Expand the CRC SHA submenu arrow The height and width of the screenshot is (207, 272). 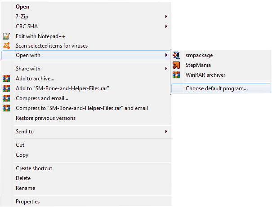click(x=166, y=26)
